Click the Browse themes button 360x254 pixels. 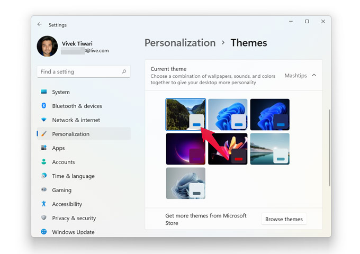click(x=284, y=219)
